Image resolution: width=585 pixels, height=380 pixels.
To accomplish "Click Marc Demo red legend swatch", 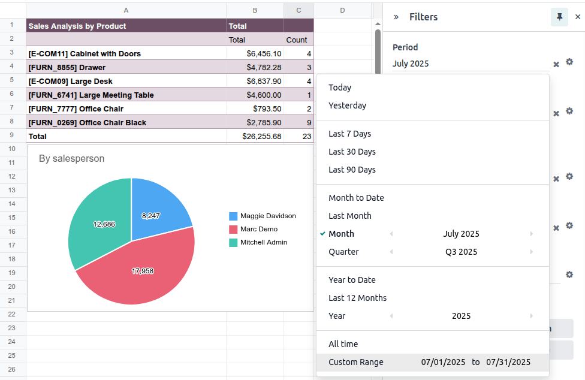I will (233, 230).
